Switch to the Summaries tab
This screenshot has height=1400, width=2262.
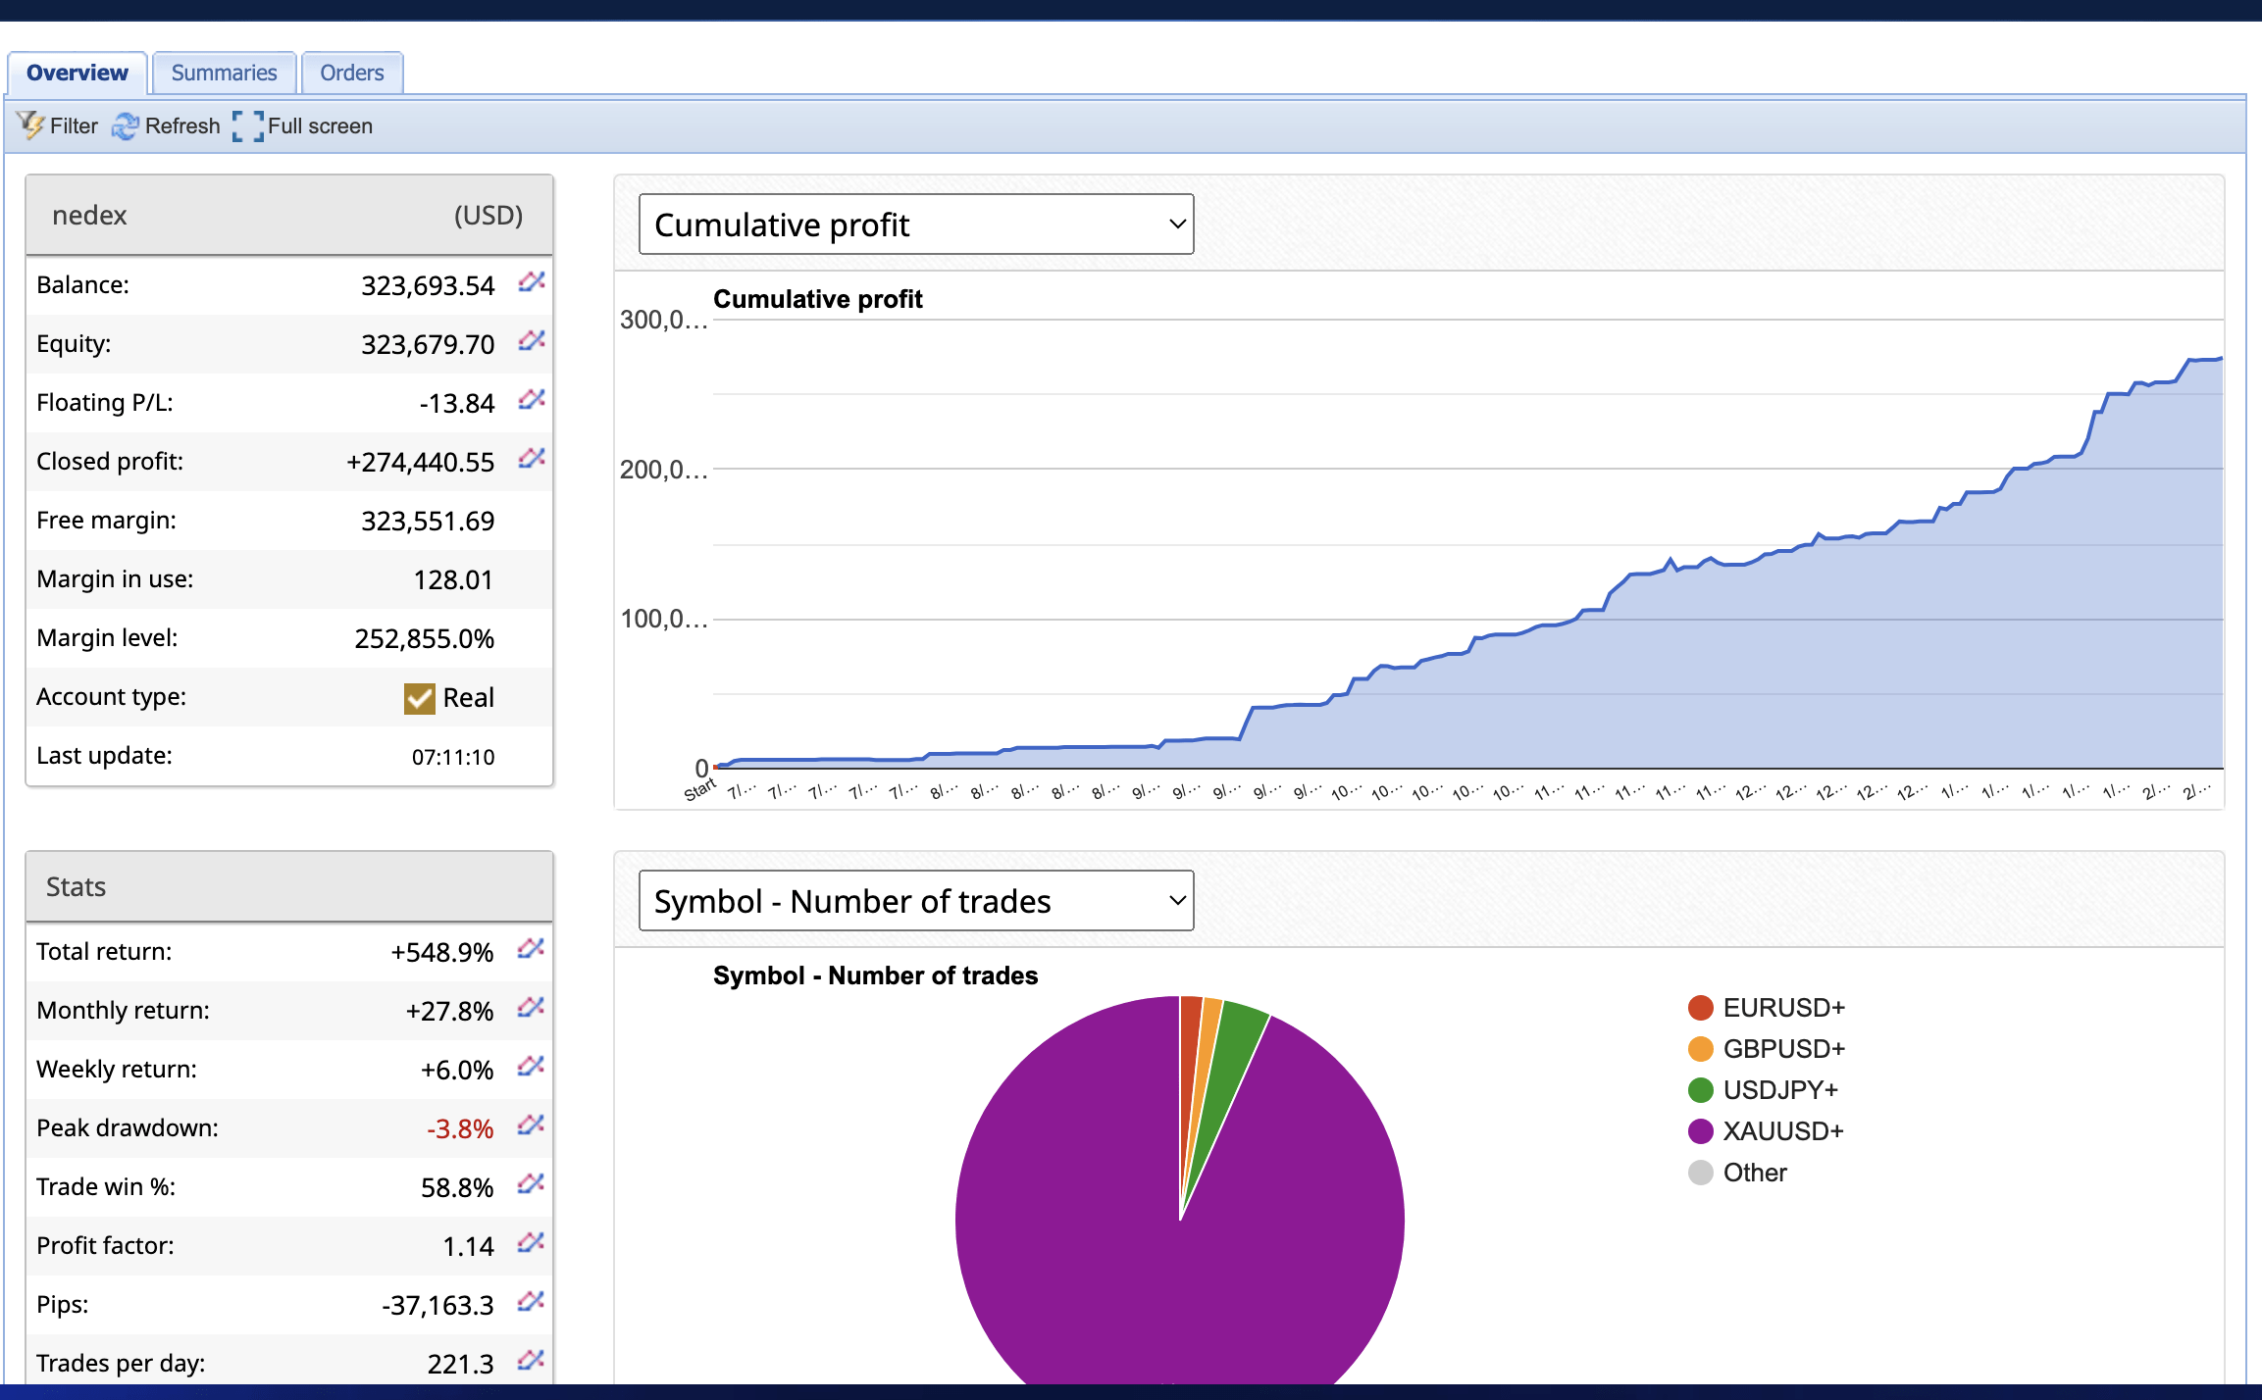pyautogui.click(x=224, y=73)
